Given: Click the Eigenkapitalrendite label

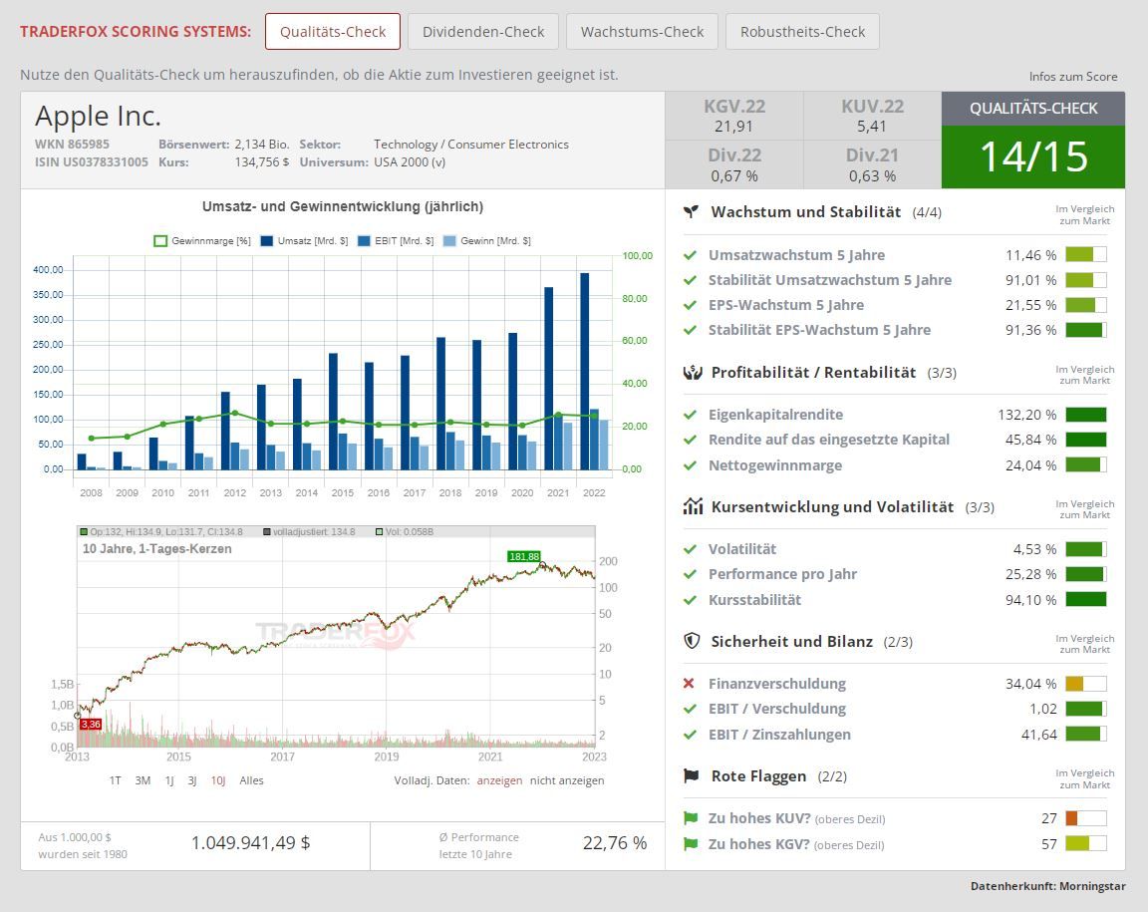Looking at the screenshot, I should [775, 415].
